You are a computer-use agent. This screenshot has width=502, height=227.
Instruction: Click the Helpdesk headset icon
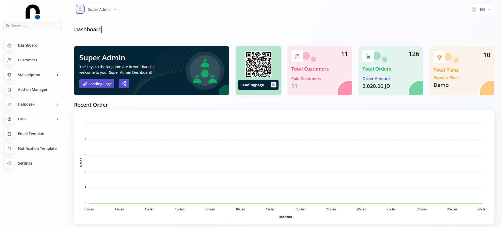point(9,104)
